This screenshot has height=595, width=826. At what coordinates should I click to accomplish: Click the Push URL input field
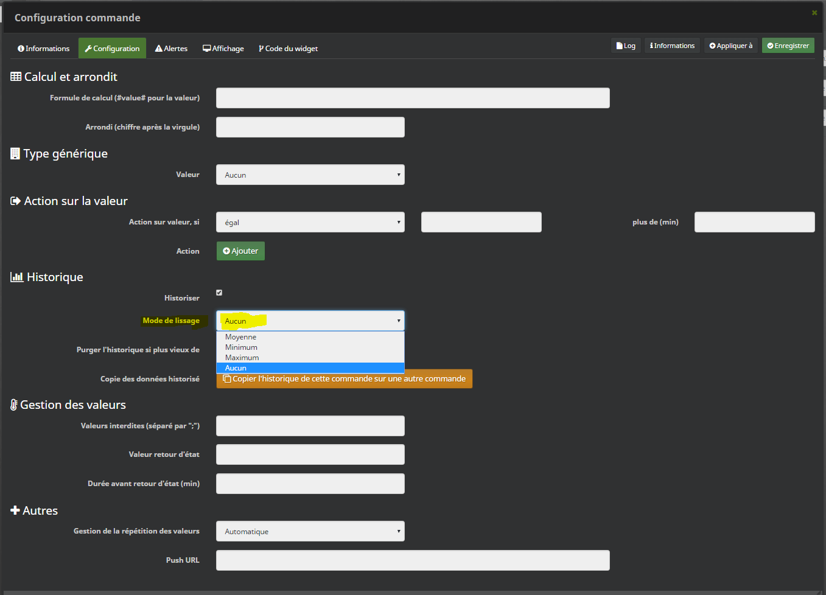click(x=413, y=560)
